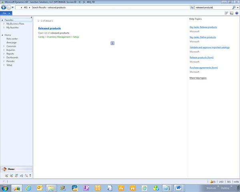
Task: Open the navigation history dropdown arrow
Action: click(x=12, y=7)
